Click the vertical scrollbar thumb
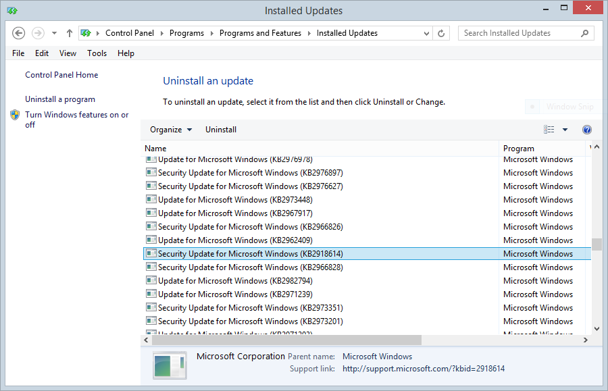This screenshot has width=608, height=391. 597,244
